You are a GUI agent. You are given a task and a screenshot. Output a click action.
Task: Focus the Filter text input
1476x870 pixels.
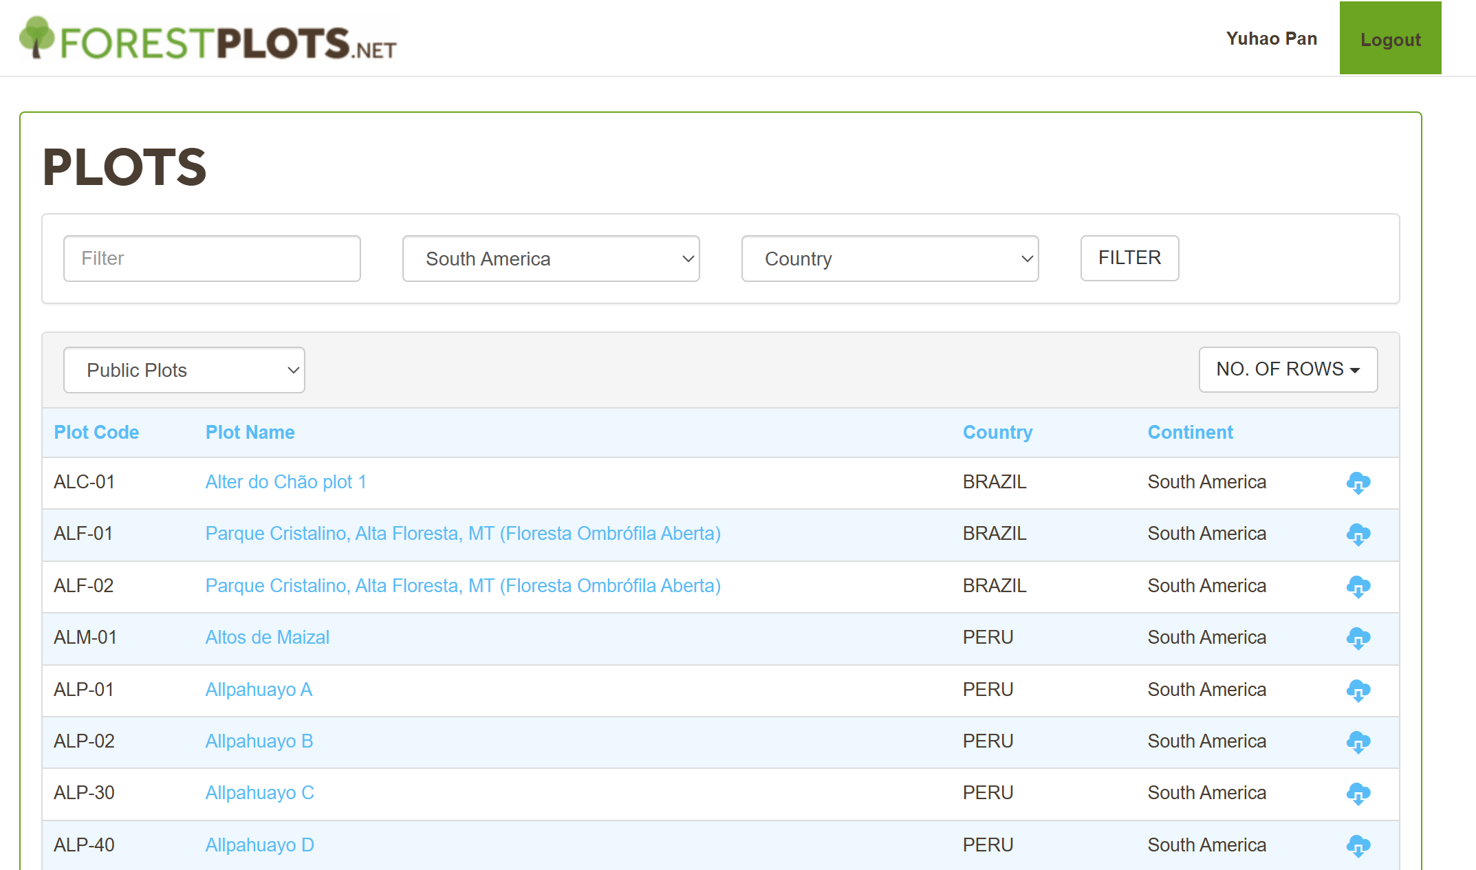pos(212,259)
